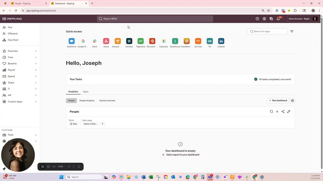Open Zendesk from Quick access
The height and width of the screenshot is (181, 323).
pos(129,41)
